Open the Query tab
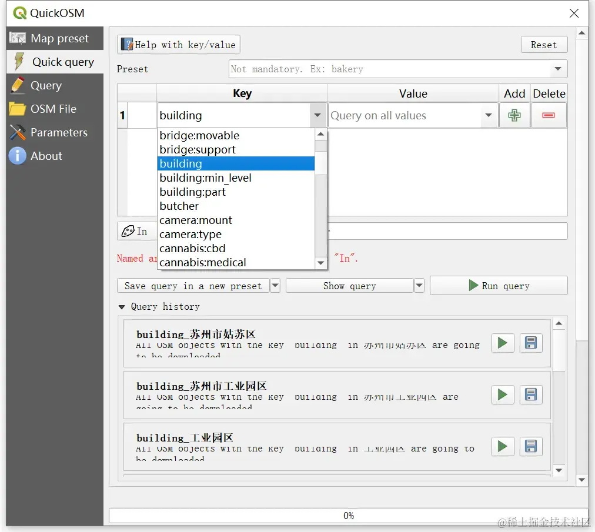The width and height of the screenshot is (595, 532). [x=55, y=85]
